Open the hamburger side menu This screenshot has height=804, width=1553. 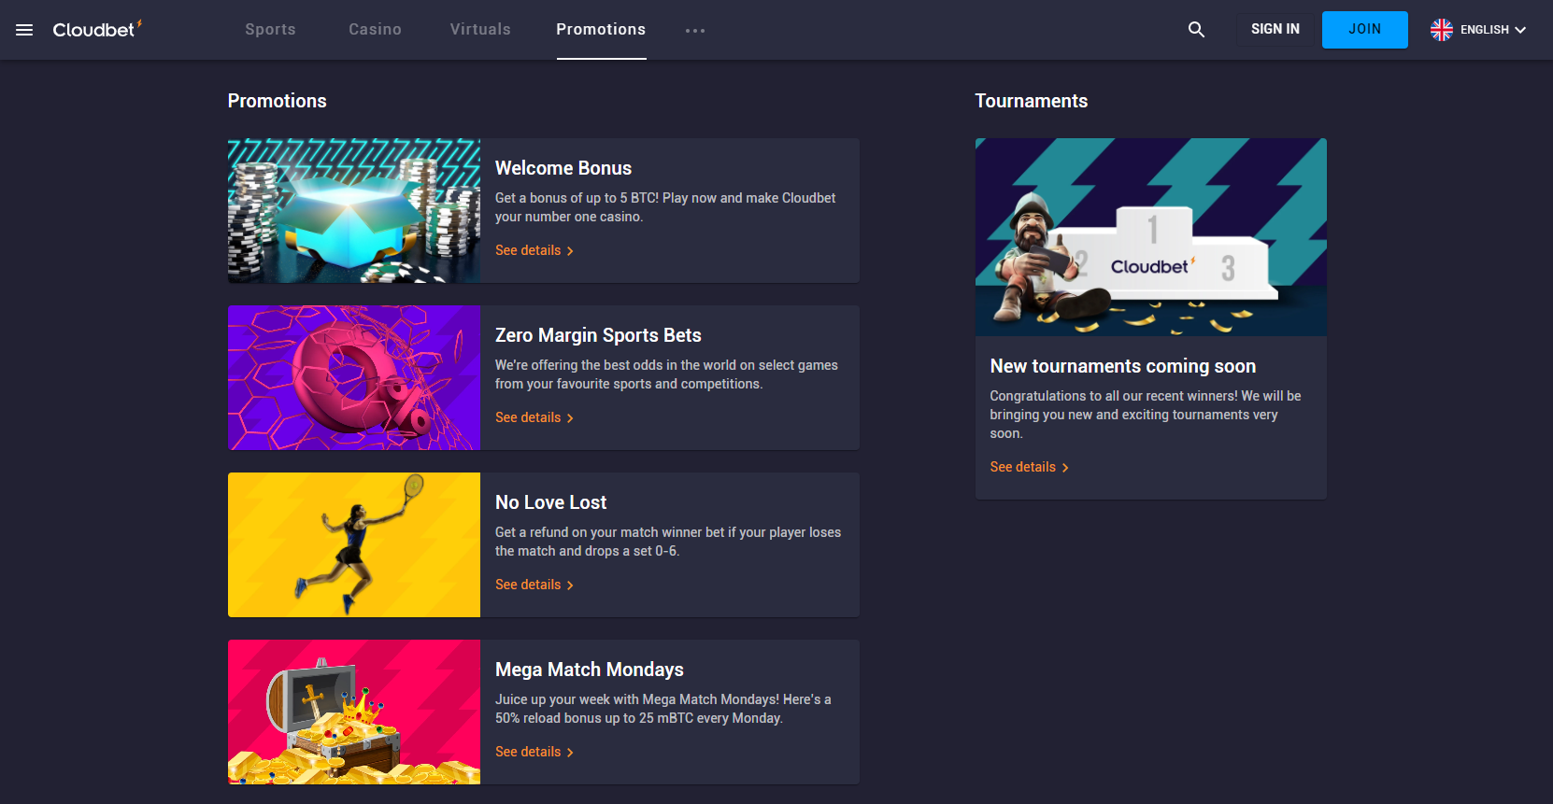tap(24, 30)
